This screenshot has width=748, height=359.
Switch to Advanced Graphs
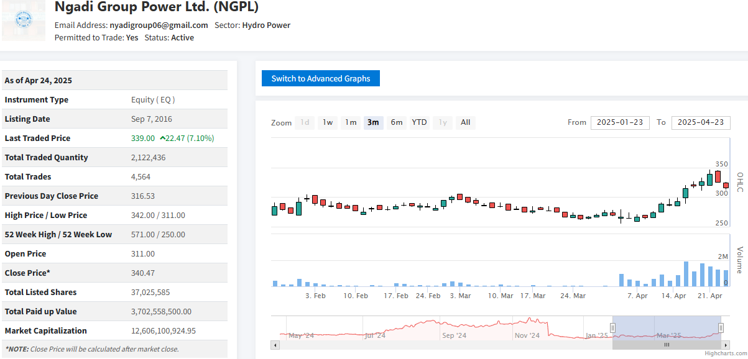point(321,78)
